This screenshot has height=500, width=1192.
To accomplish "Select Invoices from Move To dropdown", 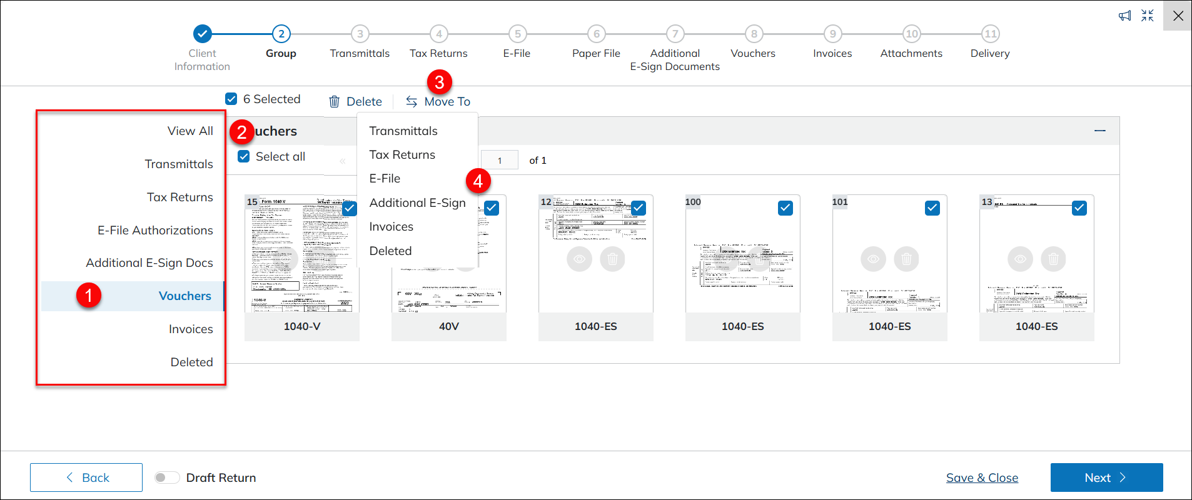I will pyautogui.click(x=391, y=227).
